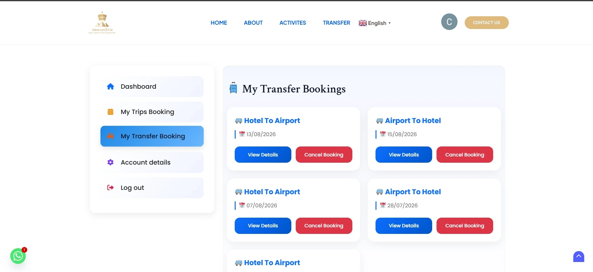The image size is (593, 272).
Task: Click calendar icon next to 07/08/2026
Action: tap(242, 205)
